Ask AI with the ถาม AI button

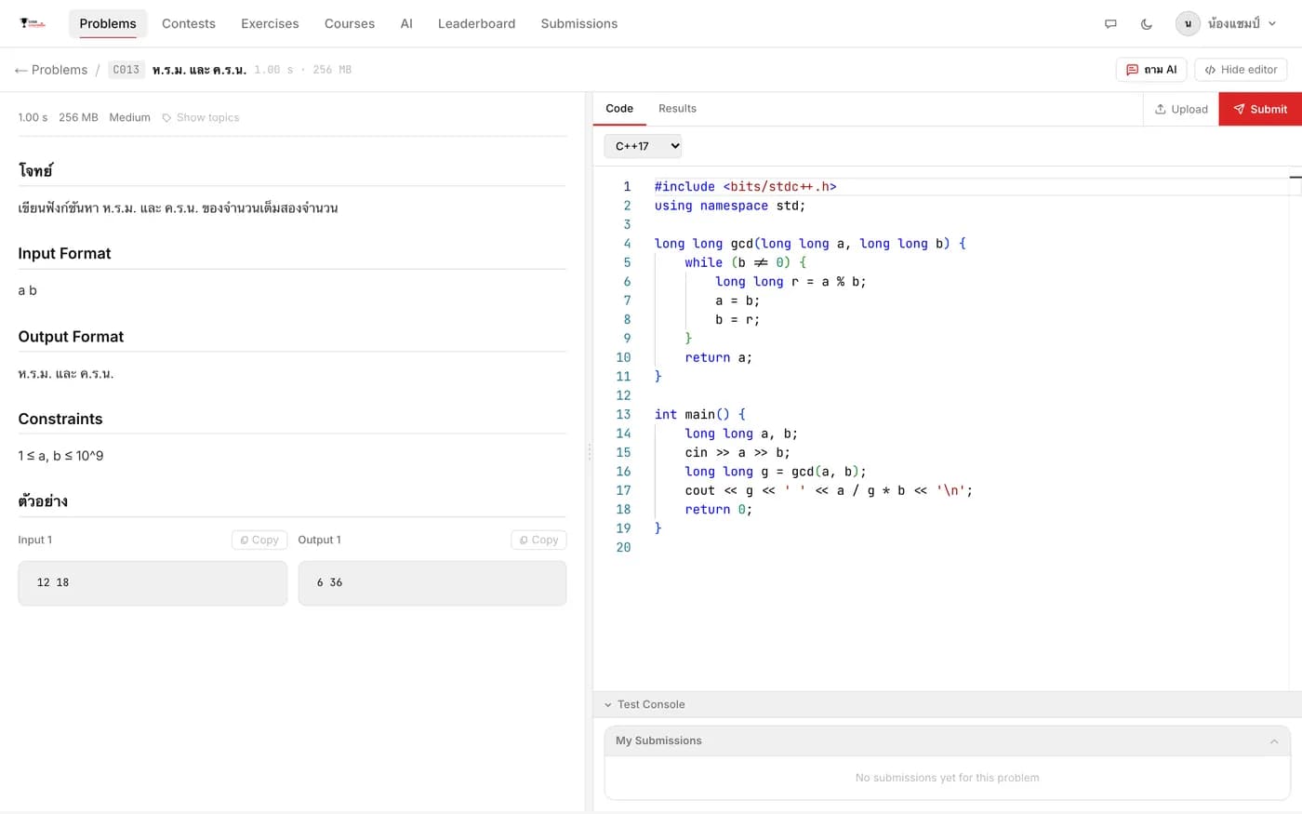[1151, 70]
